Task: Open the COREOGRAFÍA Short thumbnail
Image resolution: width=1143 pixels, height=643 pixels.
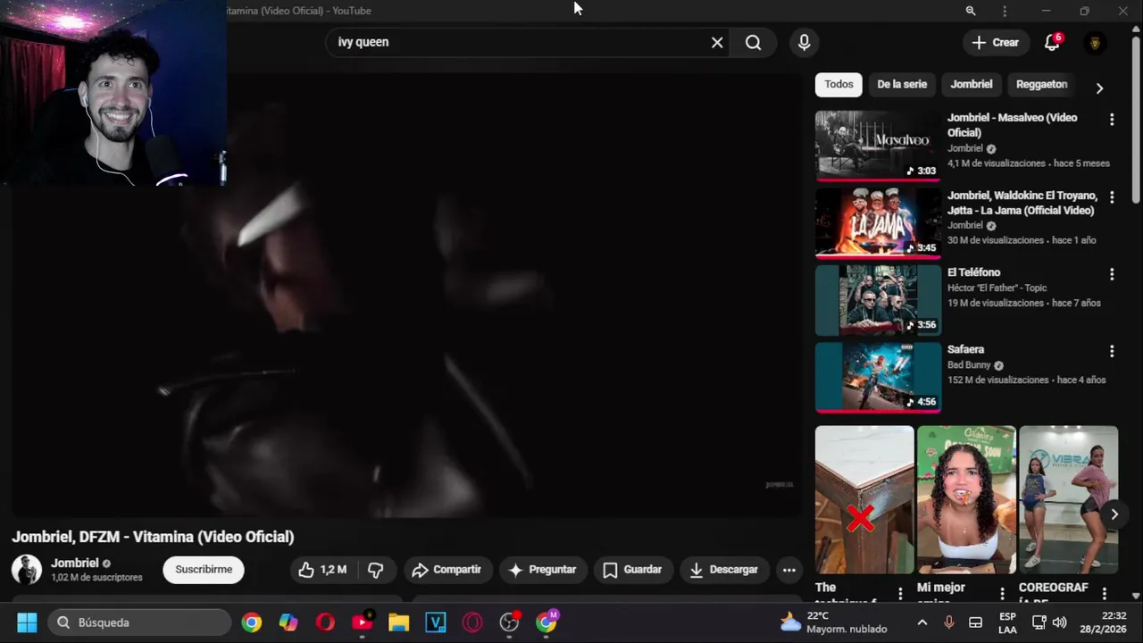Action: point(1068,499)
